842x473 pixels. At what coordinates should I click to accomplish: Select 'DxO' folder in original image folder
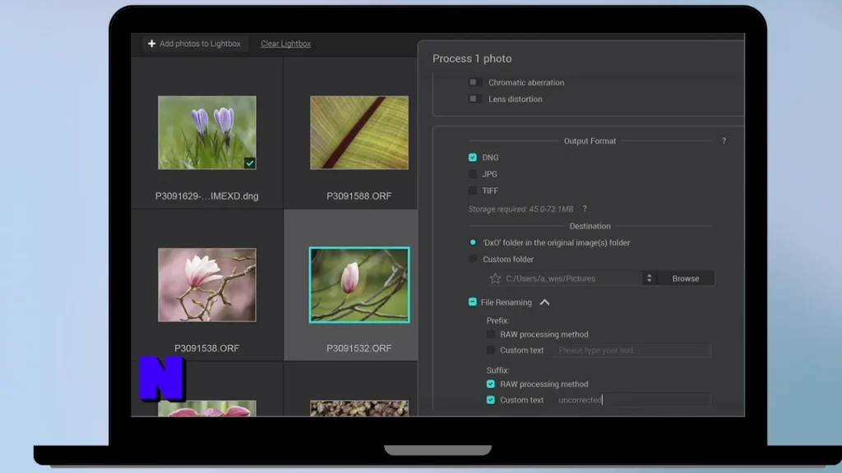tap(473, 242)
